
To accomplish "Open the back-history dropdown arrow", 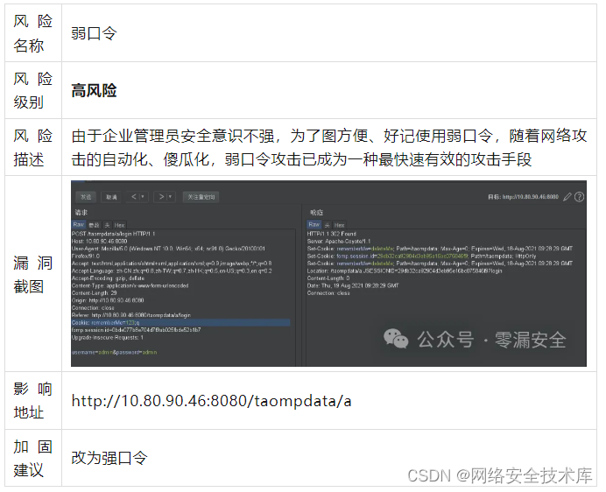I will (143, 197).
